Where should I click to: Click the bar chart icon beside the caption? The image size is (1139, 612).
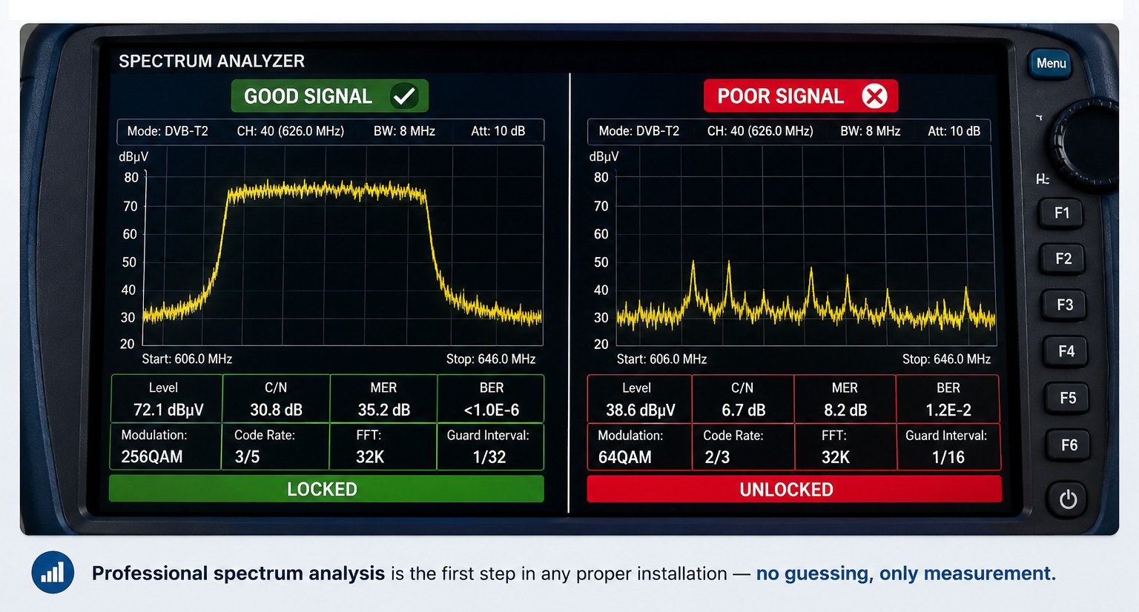(x=53, y=573)
